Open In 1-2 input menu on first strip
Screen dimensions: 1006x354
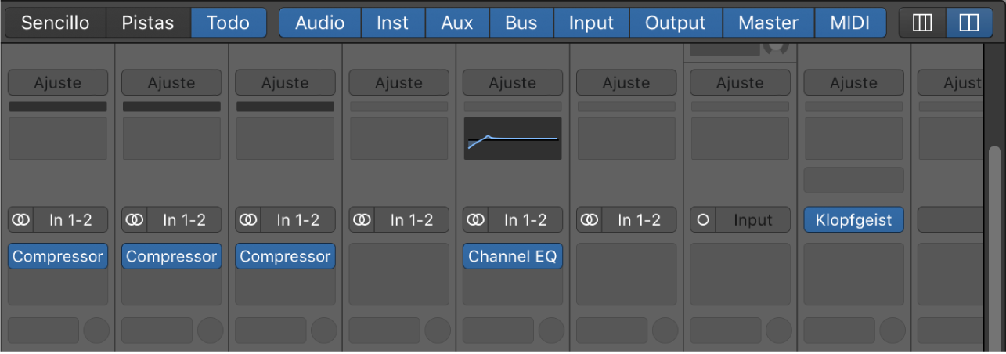tap(71, 220)
